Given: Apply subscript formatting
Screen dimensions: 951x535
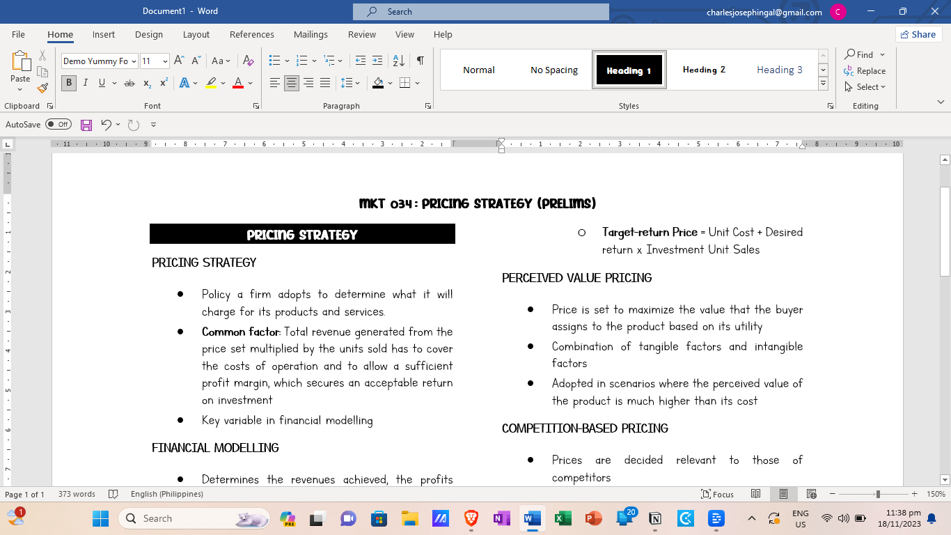Looking at the screenshot, I should tap(147, 83).
